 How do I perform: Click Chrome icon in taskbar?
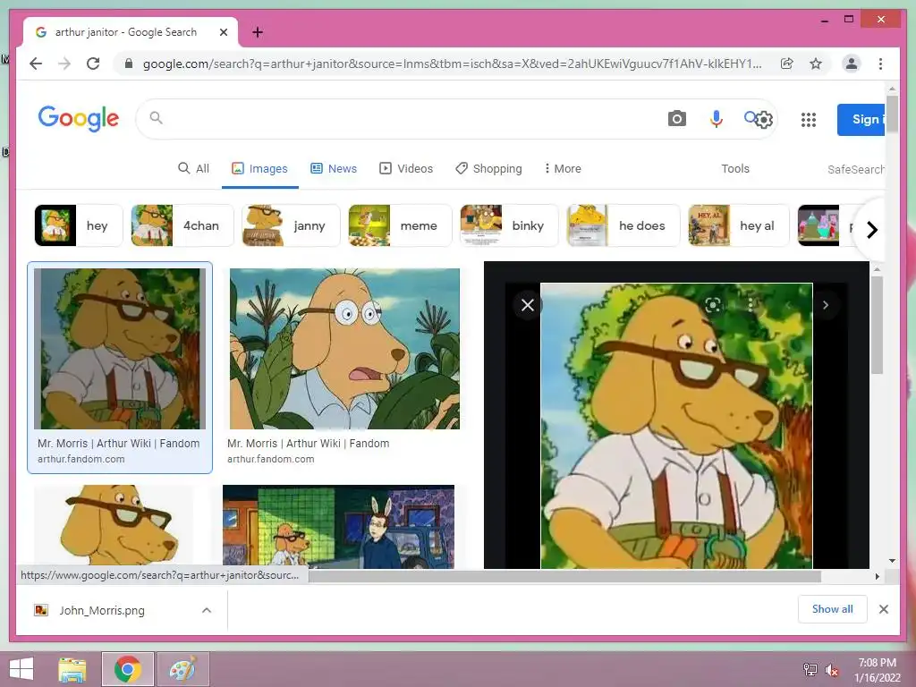click(x=127, y=669)
